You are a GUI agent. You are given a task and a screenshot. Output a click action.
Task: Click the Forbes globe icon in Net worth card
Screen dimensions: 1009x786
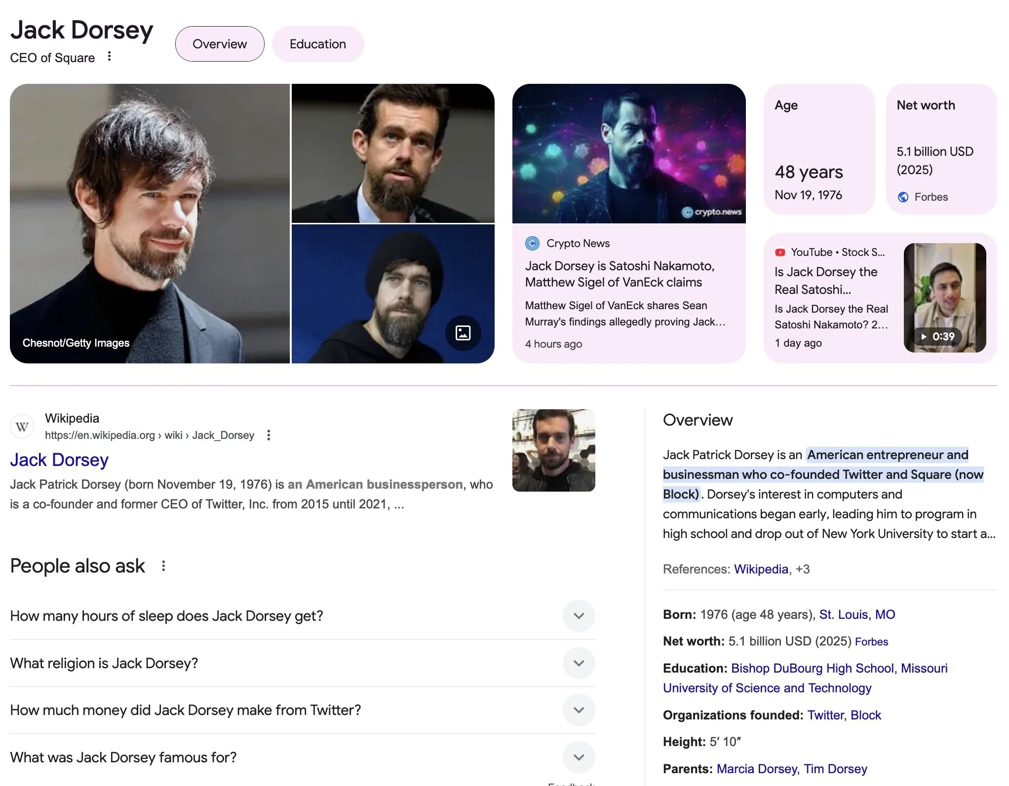(903, 197)
